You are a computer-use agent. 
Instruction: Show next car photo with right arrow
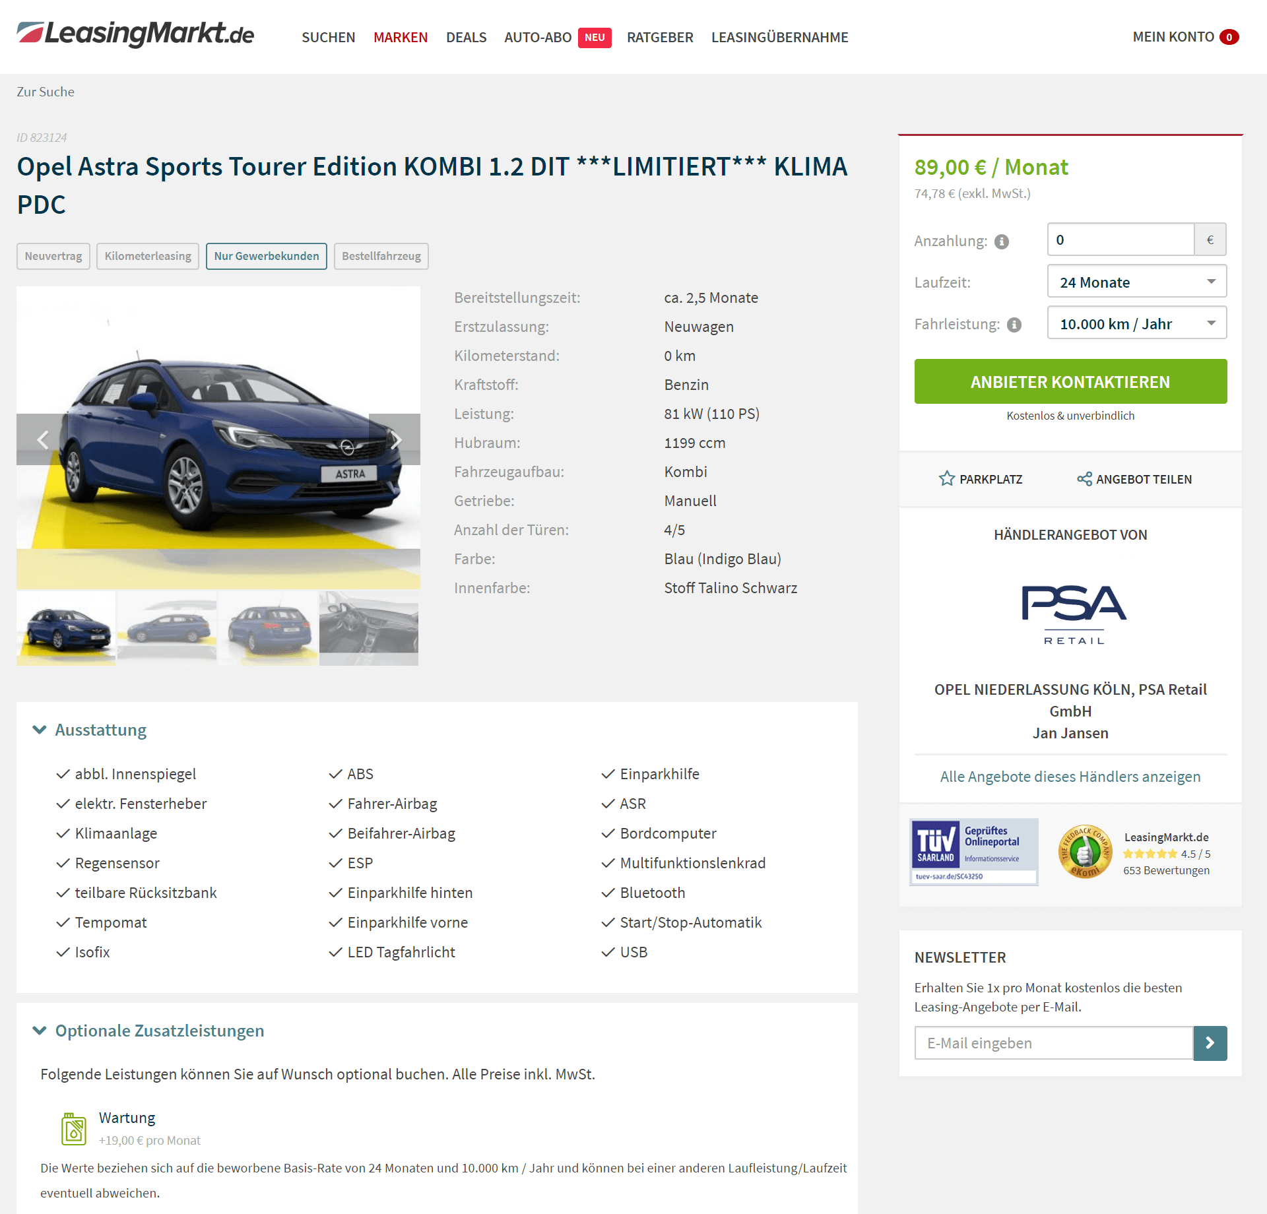coord(395,439)
